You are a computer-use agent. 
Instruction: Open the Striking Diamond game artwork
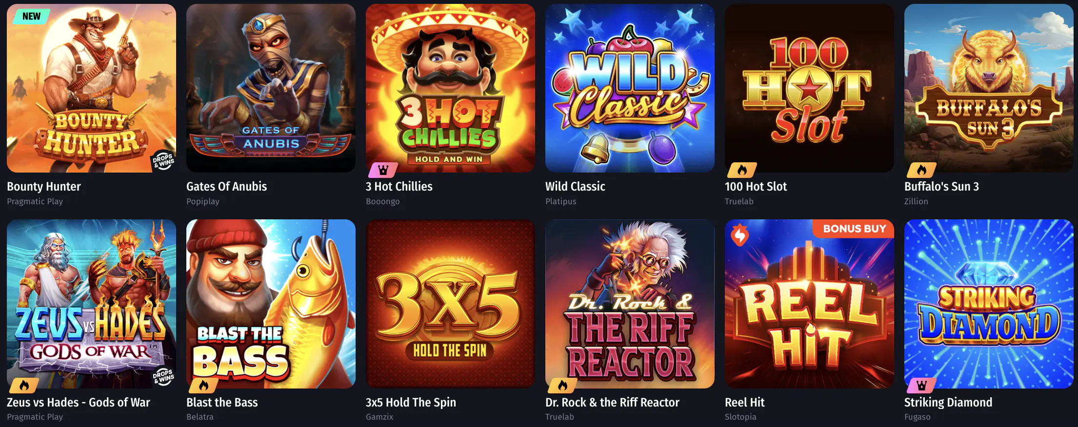[989, 304]
